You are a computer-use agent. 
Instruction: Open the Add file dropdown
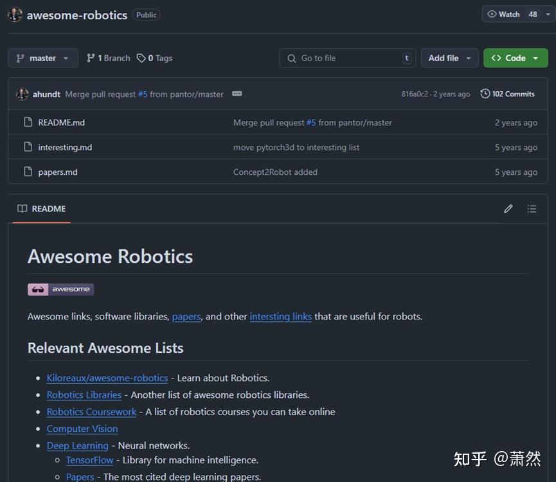[x=449, y=58]
